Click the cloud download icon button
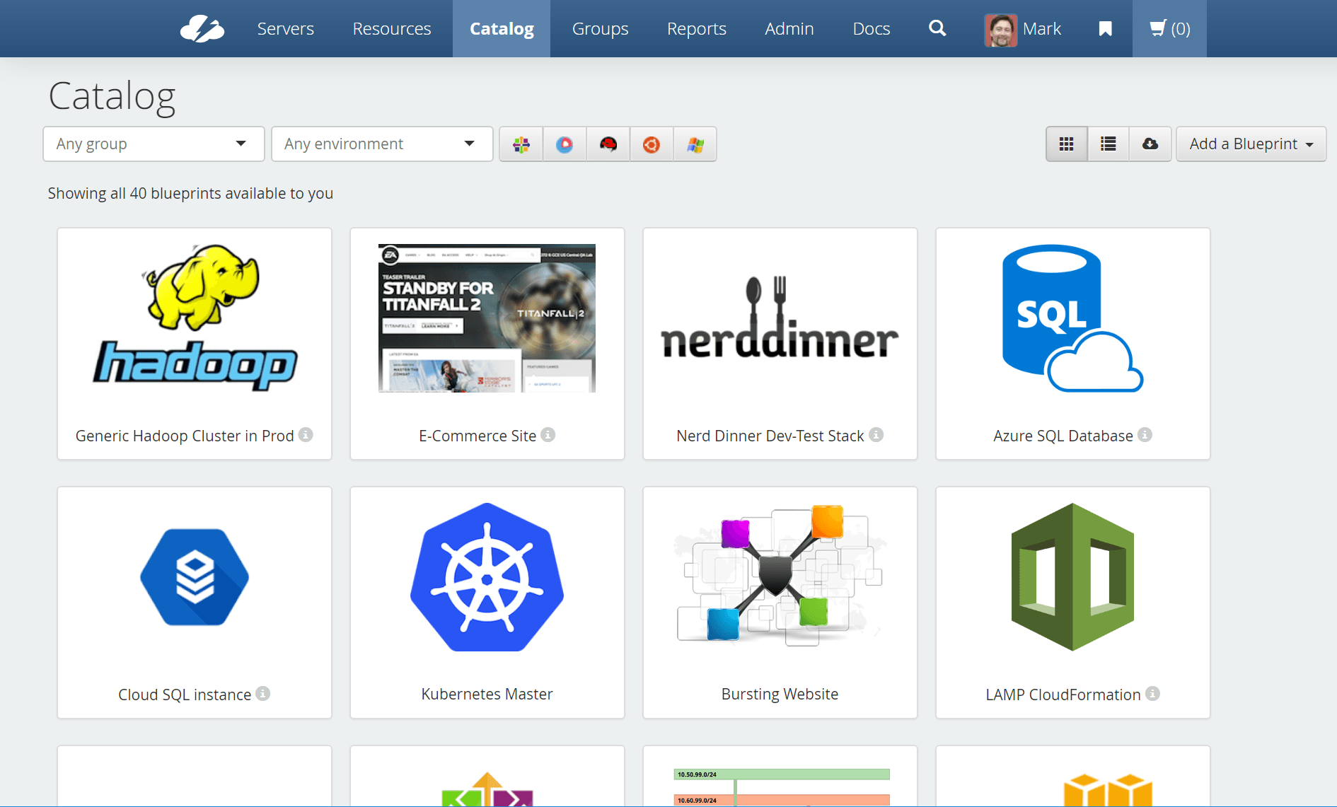Image resolution: width=1337 pixels, height=807 pixels. point(1150,144)
